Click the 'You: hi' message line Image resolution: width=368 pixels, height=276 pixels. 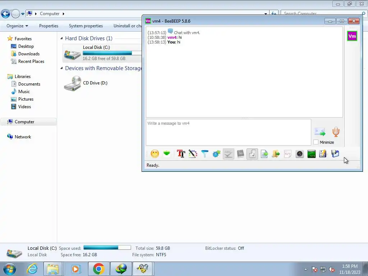click(x=164, y=42)
